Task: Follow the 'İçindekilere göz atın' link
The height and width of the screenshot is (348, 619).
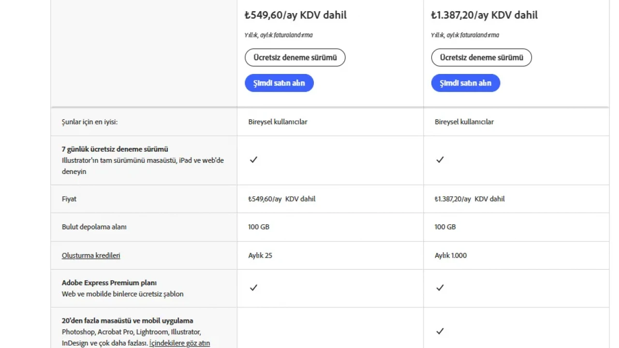Action: (179, 343)
